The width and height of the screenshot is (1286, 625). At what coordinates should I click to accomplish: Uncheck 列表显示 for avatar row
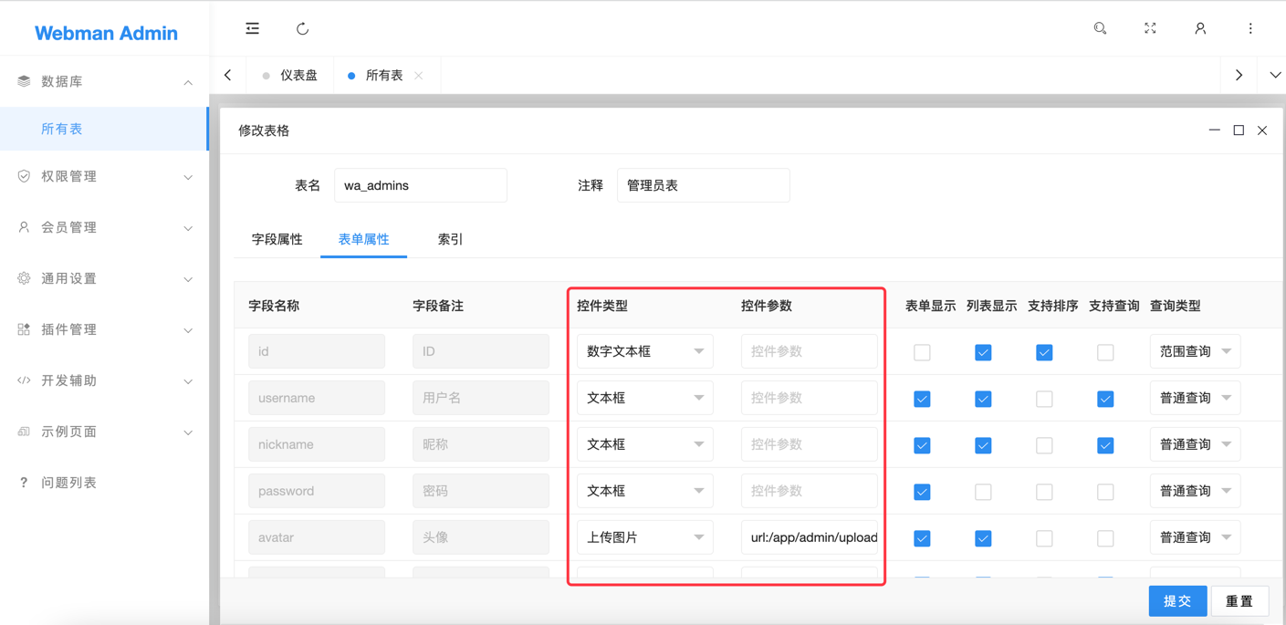(983, 538)
